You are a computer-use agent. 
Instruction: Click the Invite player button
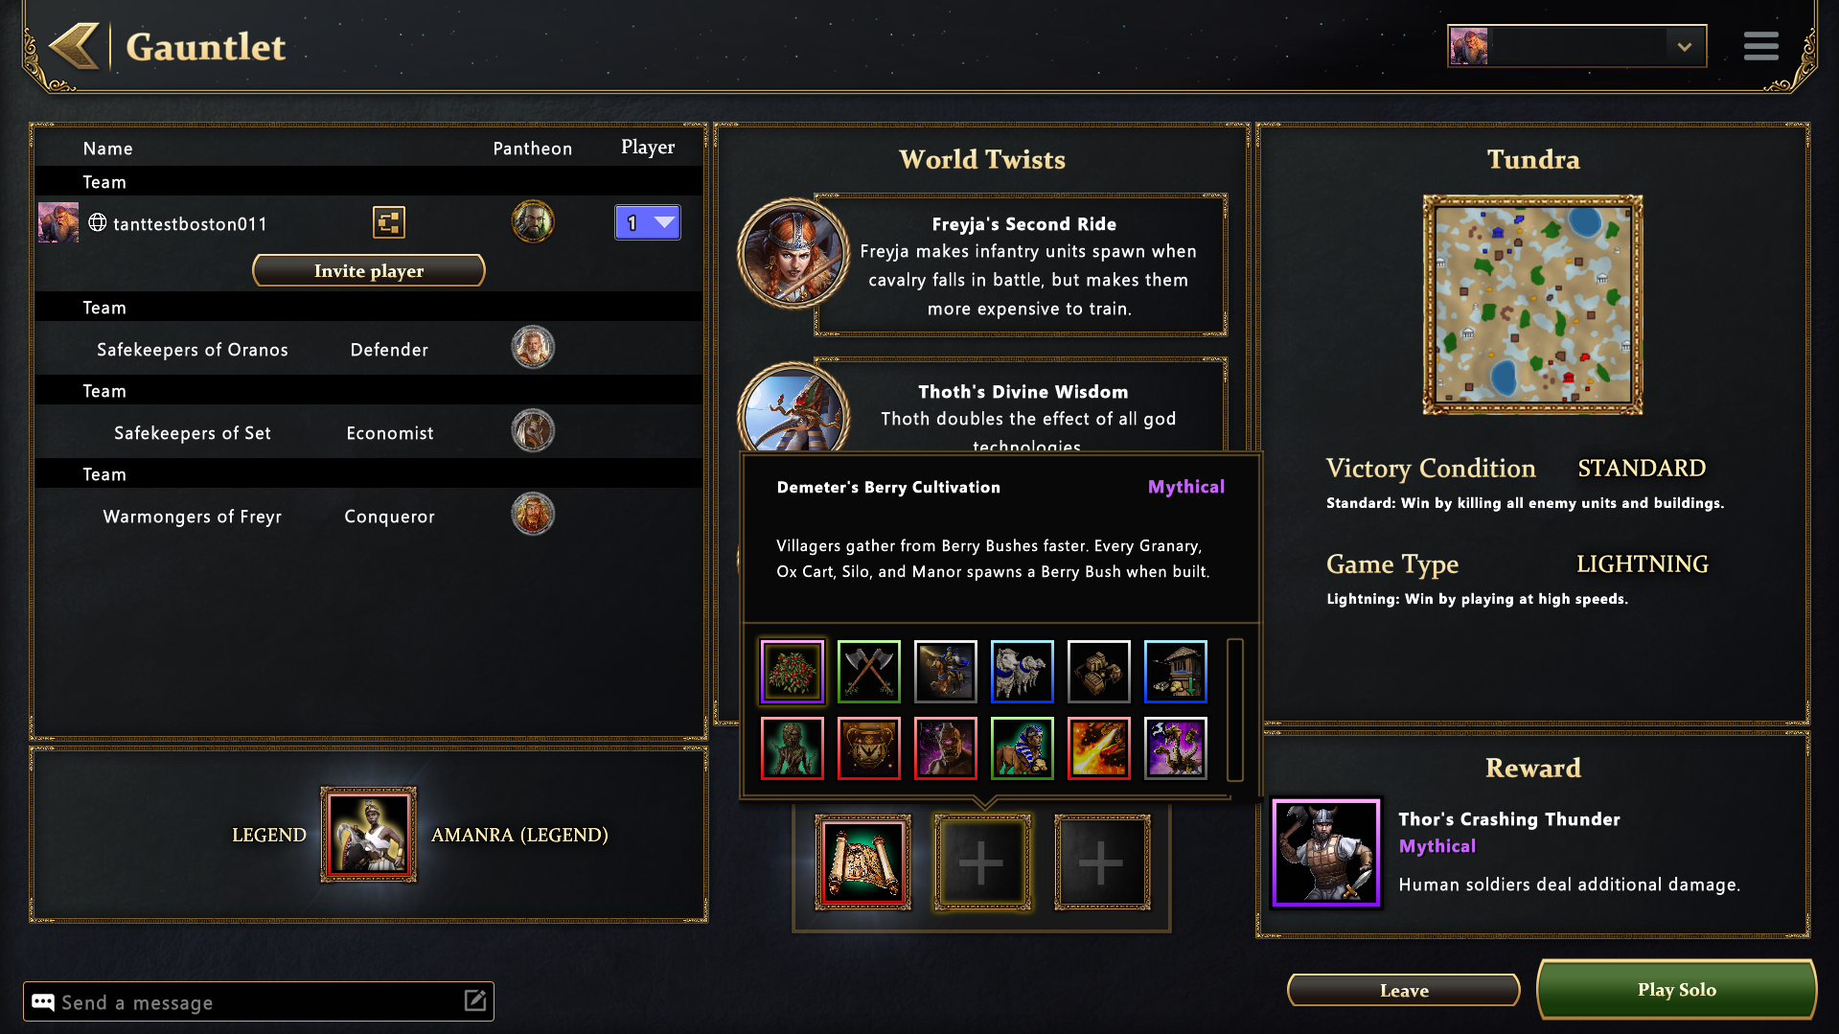368,270
